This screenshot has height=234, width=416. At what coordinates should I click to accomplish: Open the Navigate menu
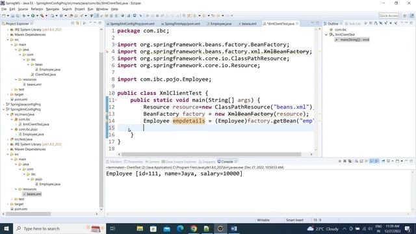53,9
